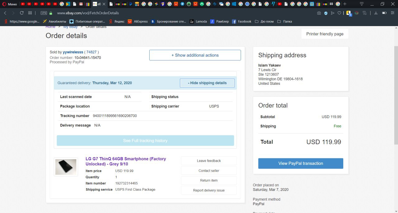The width and height of the screenshot is (398, 213).
Task: Click item number 192732314465
Action: [126, 183]
